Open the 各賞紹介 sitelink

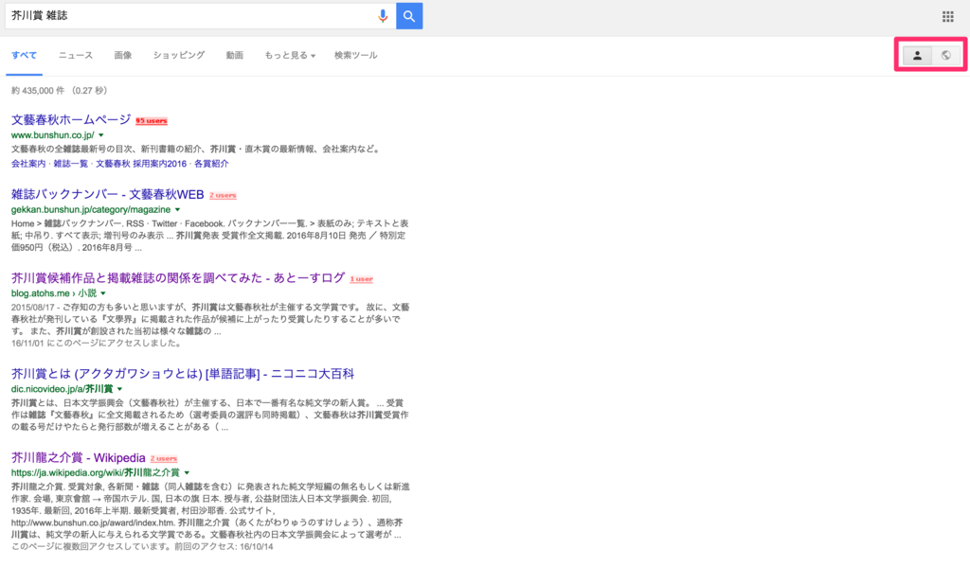coord(211,164)
